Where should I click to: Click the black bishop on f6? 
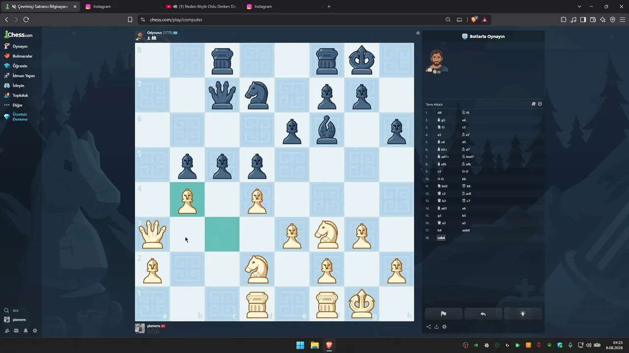327,130
